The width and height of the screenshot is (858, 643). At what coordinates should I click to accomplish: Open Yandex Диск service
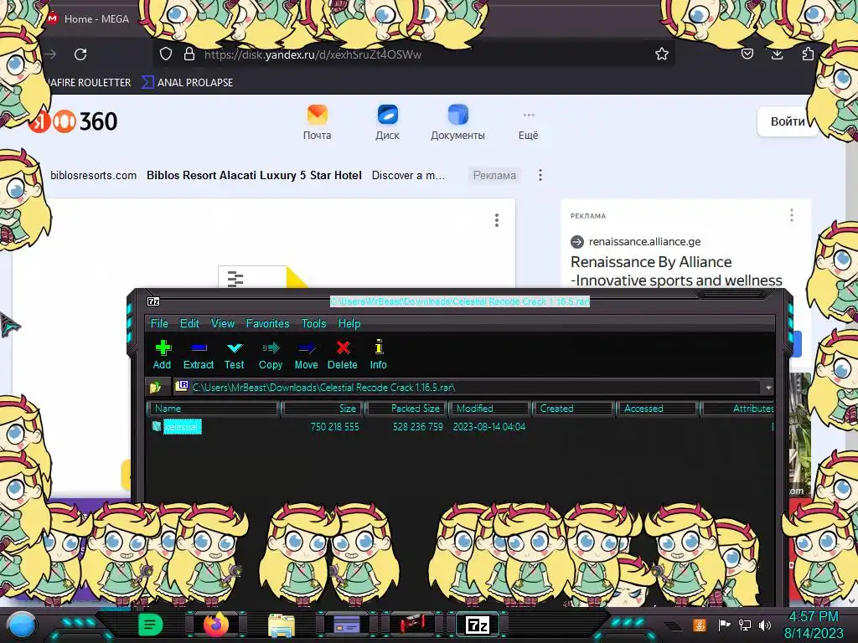387,122
